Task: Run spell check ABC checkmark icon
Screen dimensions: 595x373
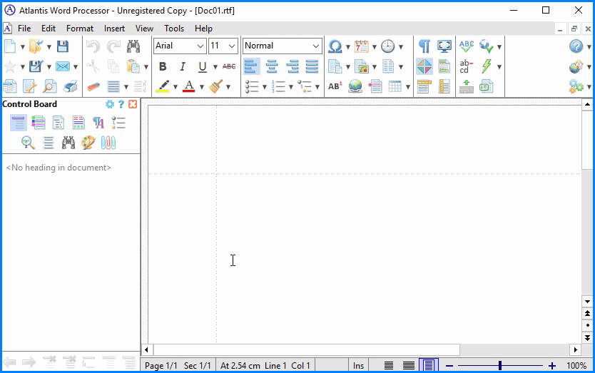Action: click(467, 46)
